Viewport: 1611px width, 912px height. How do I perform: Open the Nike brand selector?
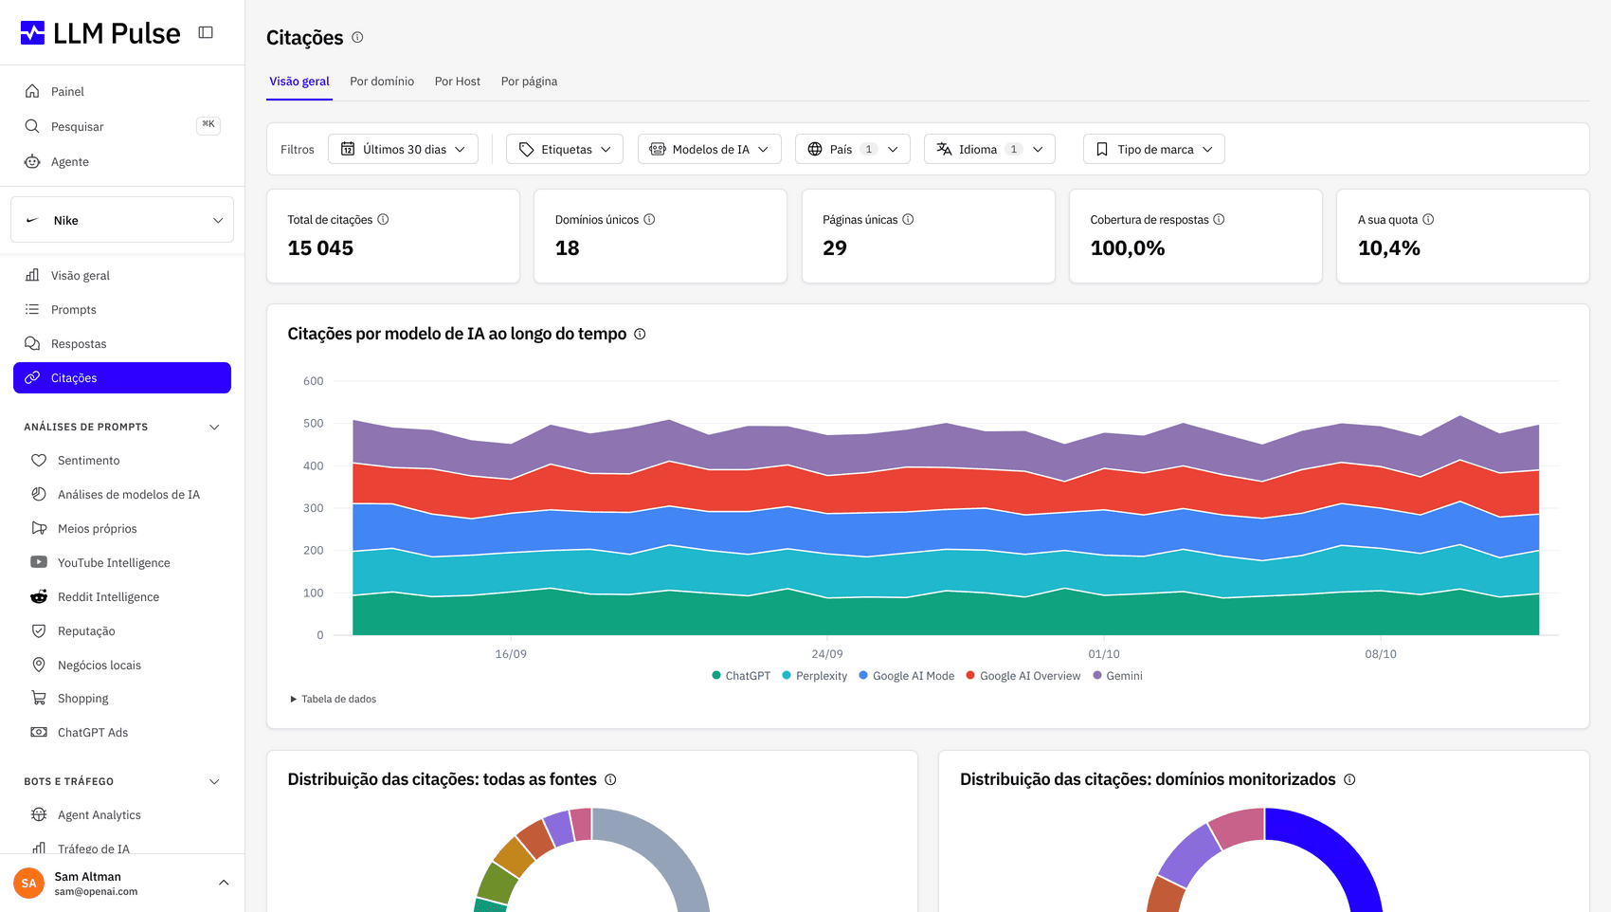[x=122, y=220]
